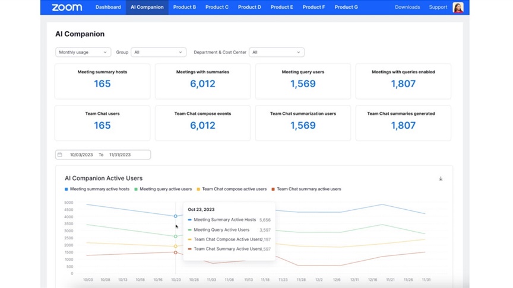The image size is (513, 288).
Task: Click the start date 10/03/2023
Action: coord(81,155)
